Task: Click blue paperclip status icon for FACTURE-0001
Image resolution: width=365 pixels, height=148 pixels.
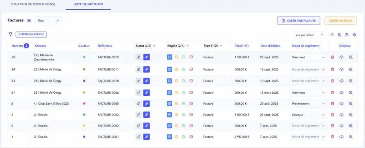Action: (146, 137)
